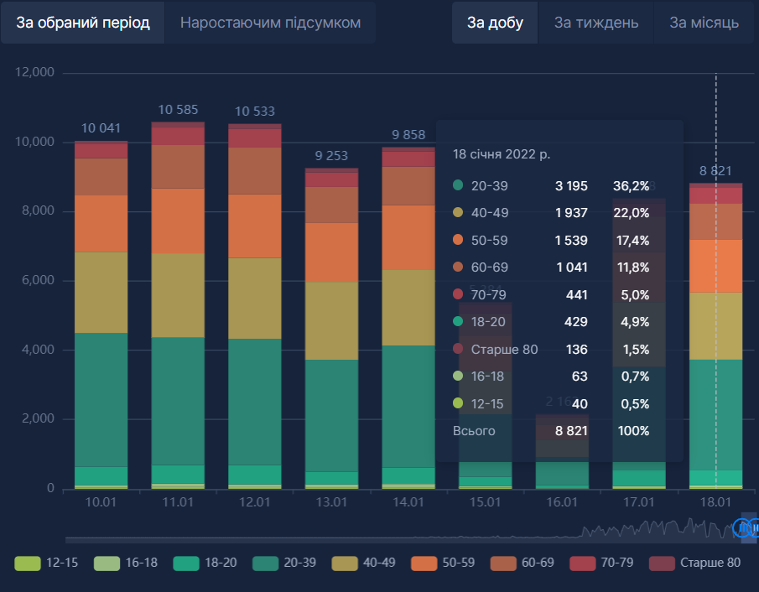Viewport: 759px width, 592px height.
Task: Click the 13.01 bar's 60-69 segment
Action: [331, 204]
